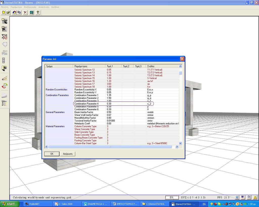Image resolution: width=259 pixels, height=207 pixels.
Task: Click the Combination Parameter 1 value 1.35
Action: click(109, 95)
